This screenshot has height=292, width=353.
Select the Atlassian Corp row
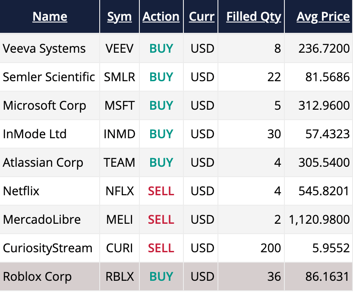click(x=43, y=162)
